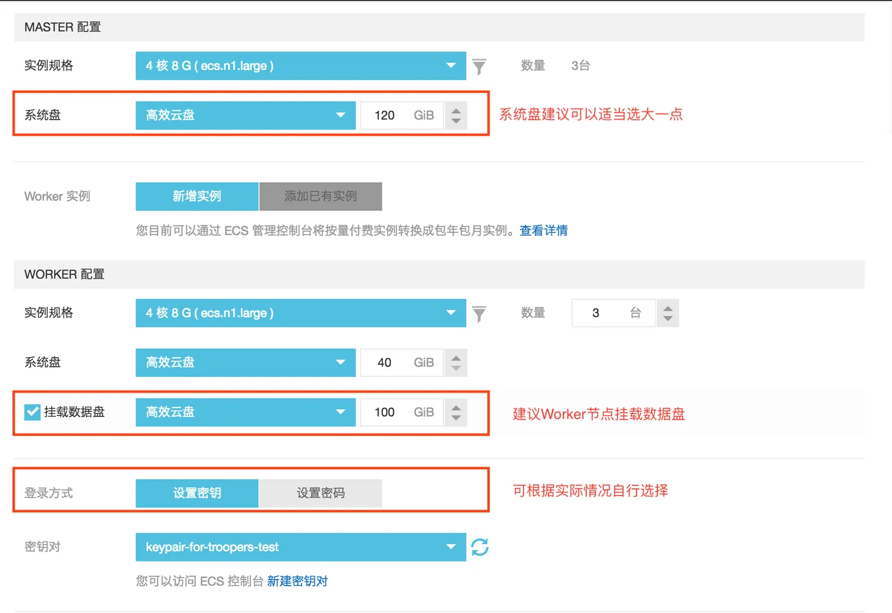This screenshot has width=892, height=613.
Task: Click the 登录方式 label
Action: pyautogui.click(x=48, y=493)
